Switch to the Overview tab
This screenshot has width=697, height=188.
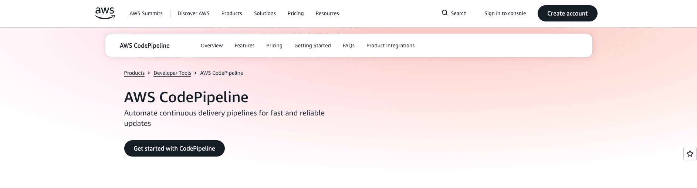click(x=212, y=46)
